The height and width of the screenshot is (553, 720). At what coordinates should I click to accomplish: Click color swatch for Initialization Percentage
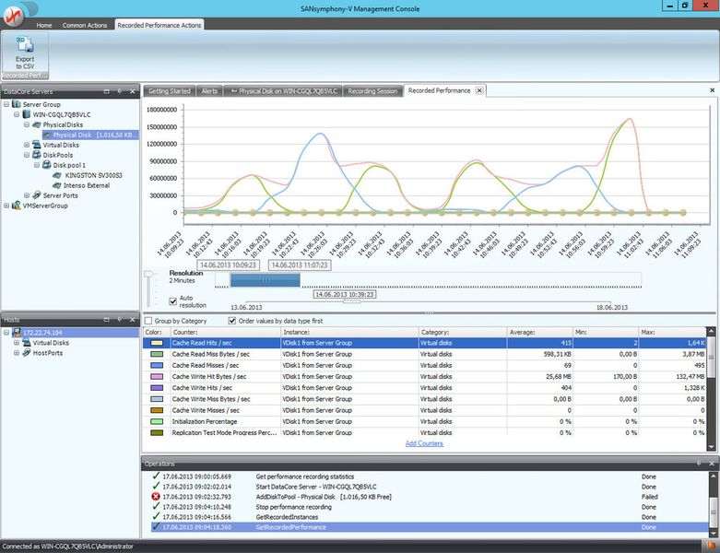click(157, 421)
